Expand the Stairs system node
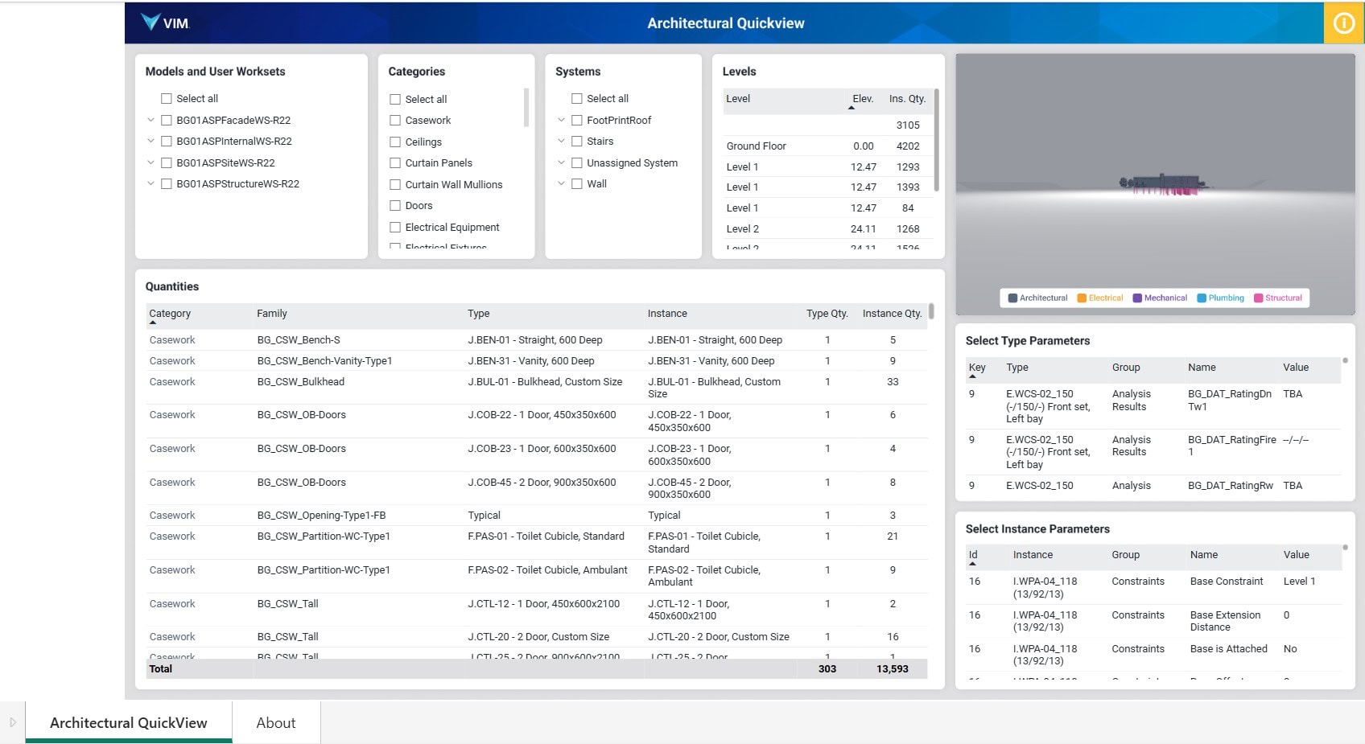This screenshot has width=1365, height=744. click(561, 141)
